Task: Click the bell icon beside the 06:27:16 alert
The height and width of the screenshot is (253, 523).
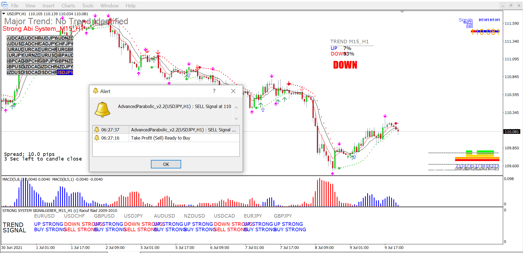Action: 97,138
